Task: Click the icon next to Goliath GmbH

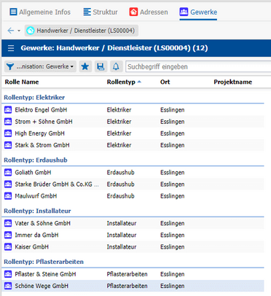Action: click(8, 173)
